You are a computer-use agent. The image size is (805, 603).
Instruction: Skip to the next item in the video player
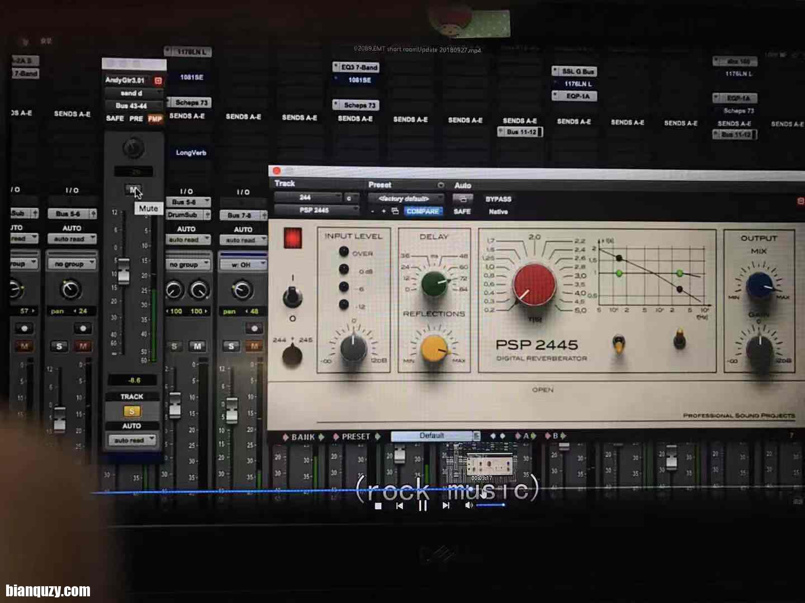(446, 505)
